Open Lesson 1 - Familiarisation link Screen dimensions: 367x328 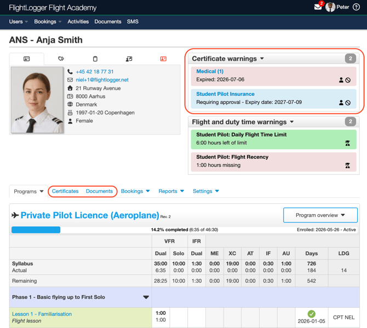pyautogui.click(x=42, y=314)
